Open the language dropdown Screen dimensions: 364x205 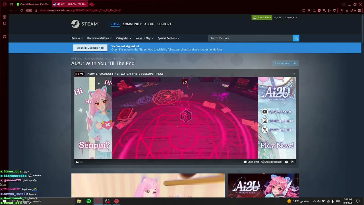click(x=291, y=18)
